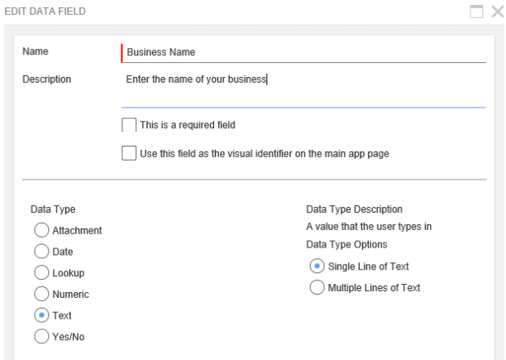Close the Edit Data Field dialog
The height and width of the screenshot is (360, 506).
pos(496,12)
